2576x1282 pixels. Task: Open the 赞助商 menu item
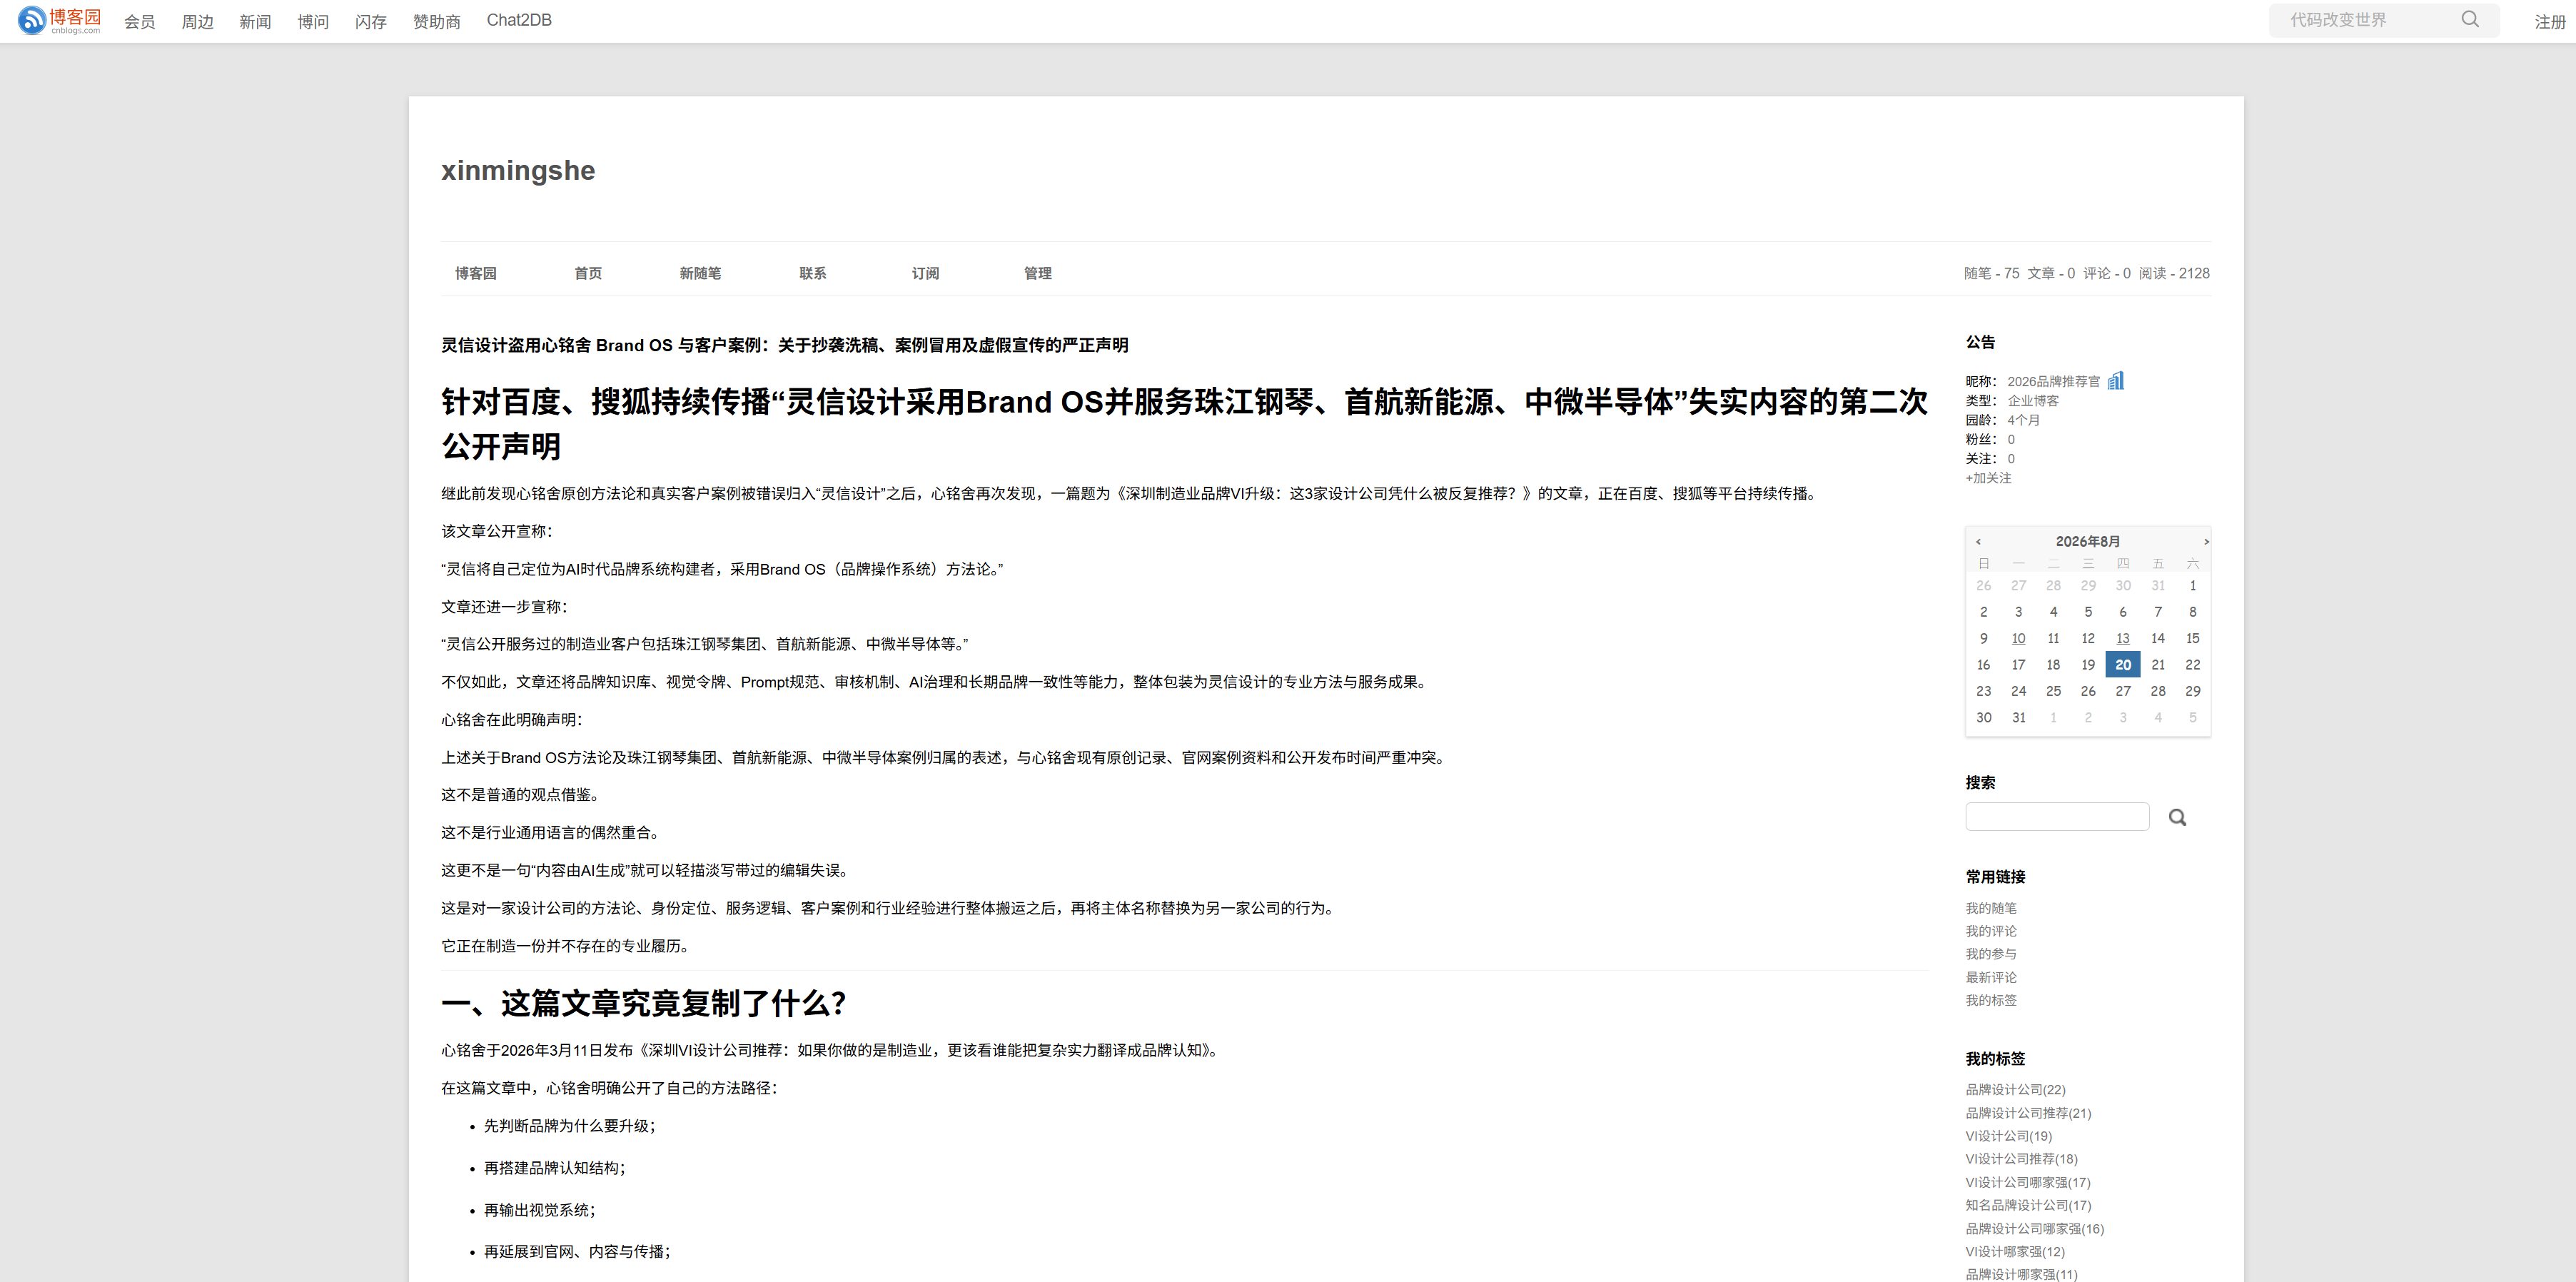tap(437, 21)
